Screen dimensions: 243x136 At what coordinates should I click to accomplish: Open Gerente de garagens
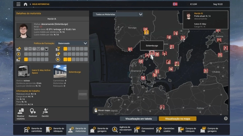(99, 130)
